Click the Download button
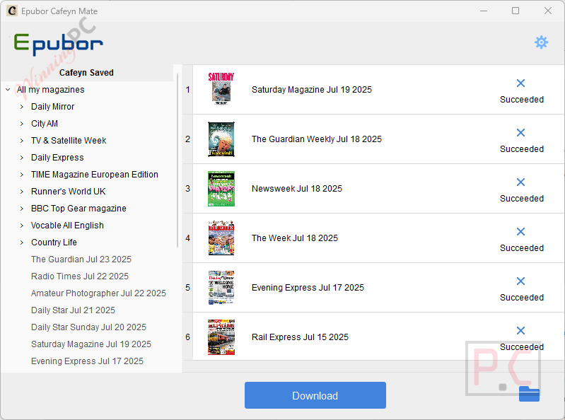 point(315,395)
